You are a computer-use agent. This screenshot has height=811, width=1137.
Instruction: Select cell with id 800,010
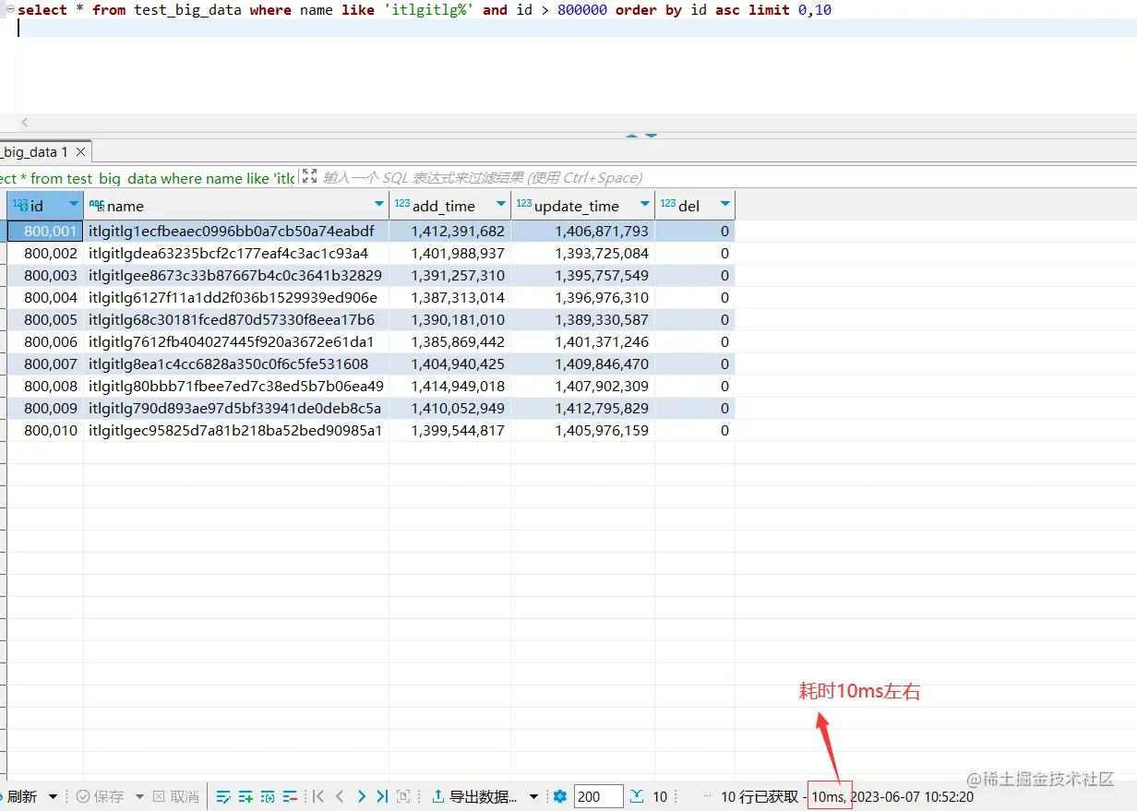[46, 430]
